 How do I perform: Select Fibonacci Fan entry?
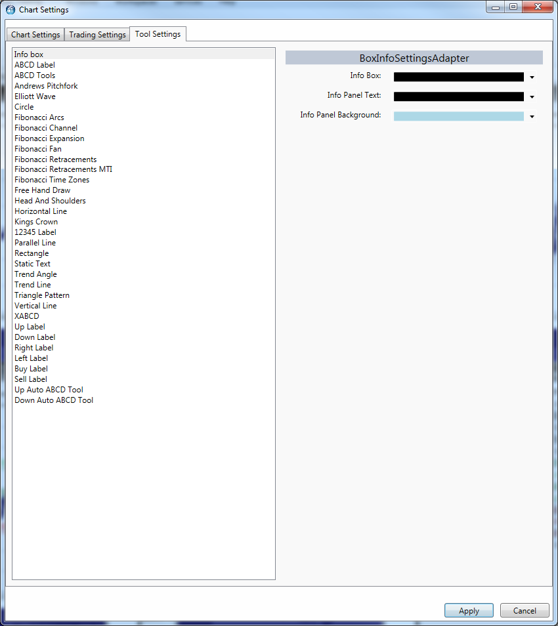[x=144, y=149]
